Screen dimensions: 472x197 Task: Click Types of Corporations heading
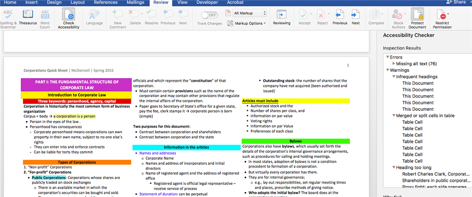coord(77,162)
